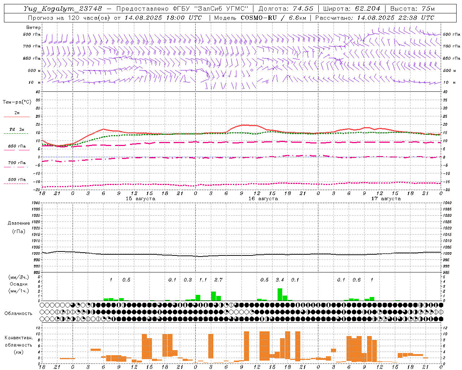The width and height of the screenshot is (462, 370).
Task: Select the Долгота: 74.55 header field
Action: pos(286,9)
